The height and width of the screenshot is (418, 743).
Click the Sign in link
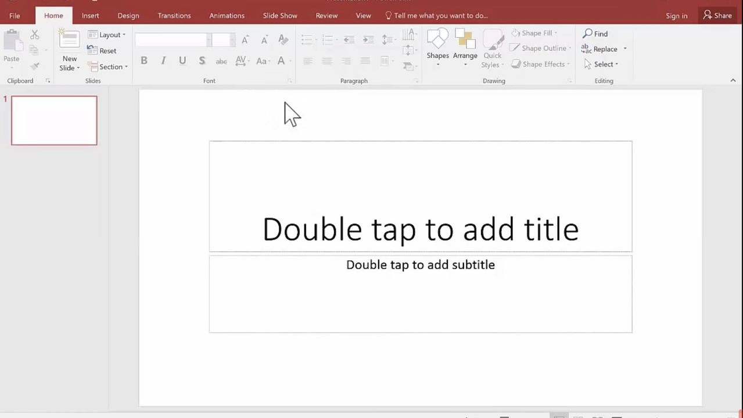(676, 16)
